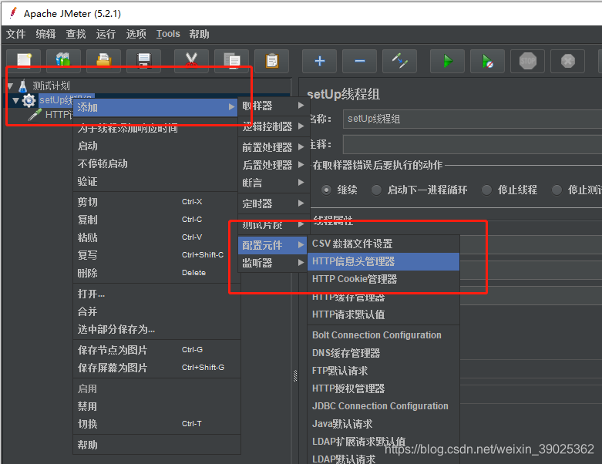Expand the 添加 submenu
The height and width of the screenshot is (464, 602).
click(155, 107)
